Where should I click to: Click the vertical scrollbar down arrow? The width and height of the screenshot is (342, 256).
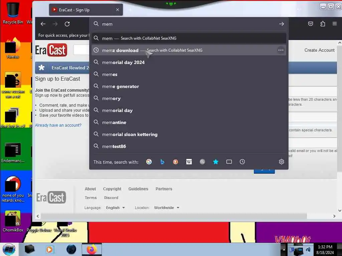click(x=340, y=211)
